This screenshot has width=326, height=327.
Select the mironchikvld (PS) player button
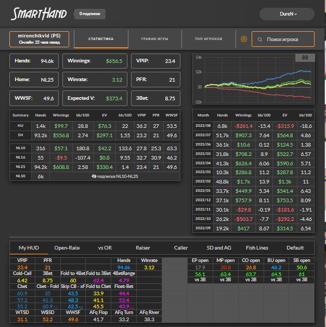(39, 39)
